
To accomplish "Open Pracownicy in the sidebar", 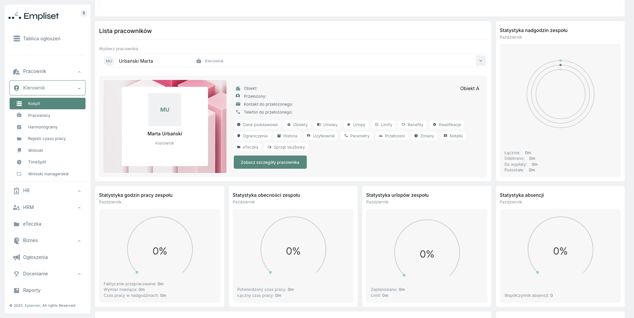I will [48, 115].
